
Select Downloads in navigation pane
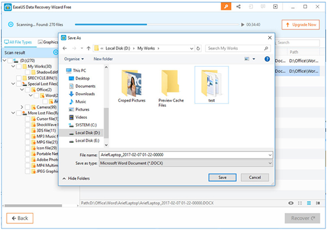[x=82, y=94]
